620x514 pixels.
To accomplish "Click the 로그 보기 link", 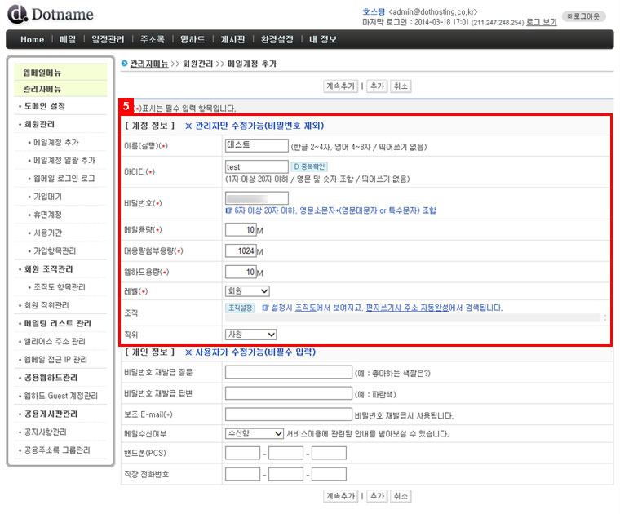I will pyautogui.click(x=542, y=22).
